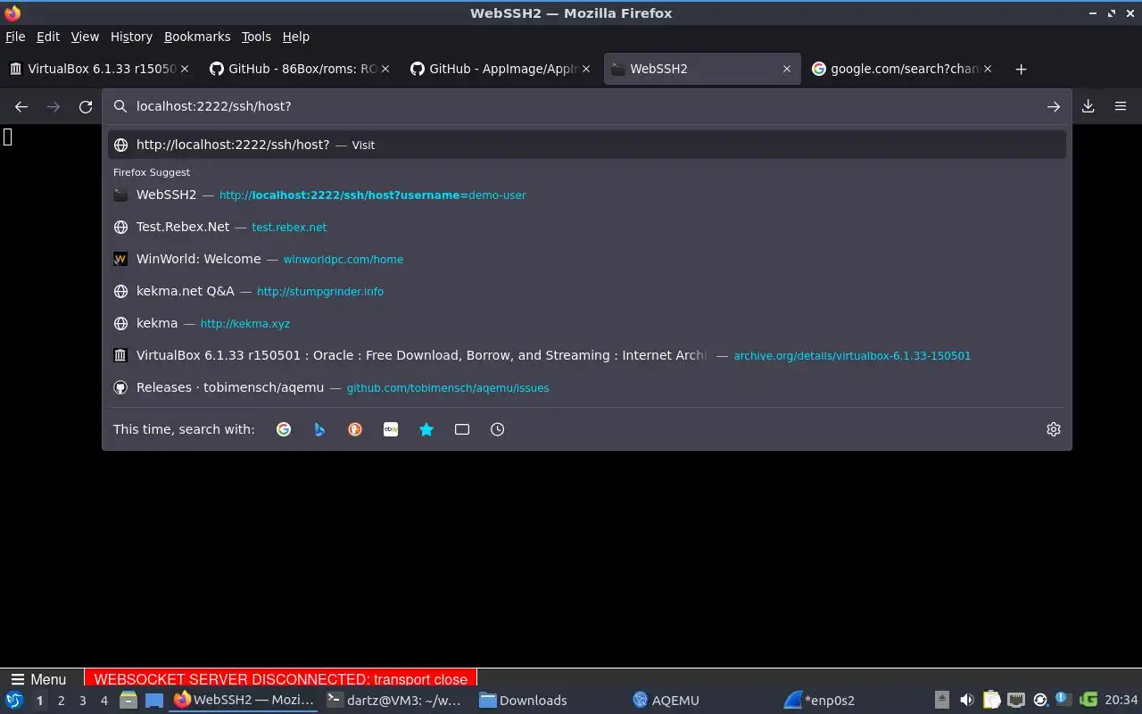
Task: Open the Edit menu
Action: 48,37
